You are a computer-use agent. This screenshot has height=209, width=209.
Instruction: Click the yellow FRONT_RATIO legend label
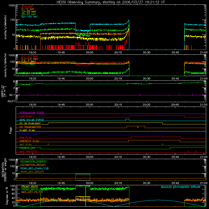click(30, 187)
